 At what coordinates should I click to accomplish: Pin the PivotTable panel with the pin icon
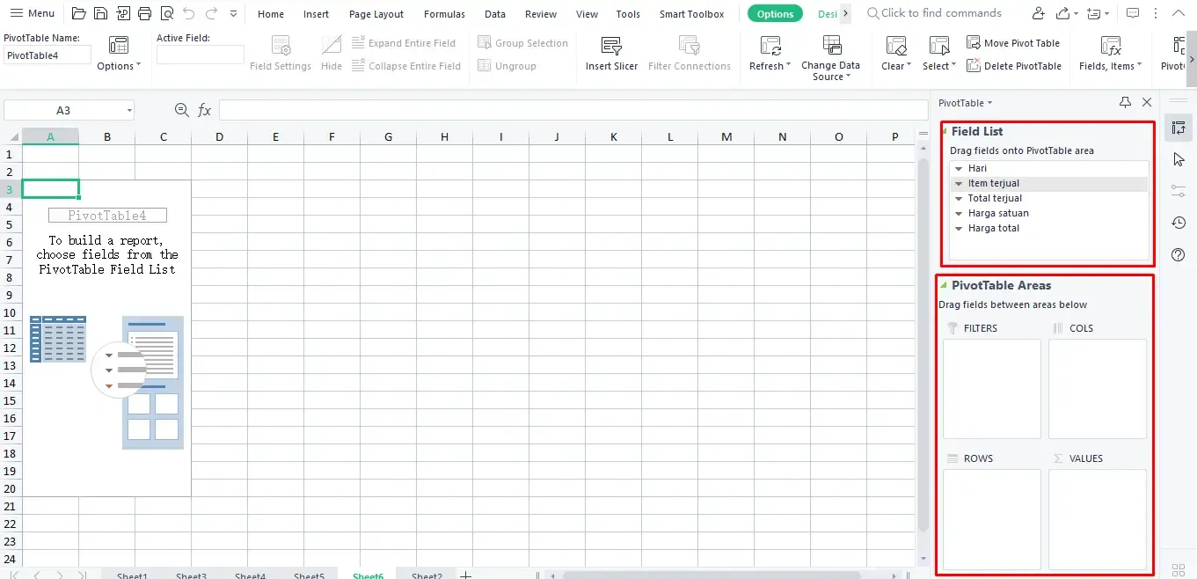[1124, 102]
